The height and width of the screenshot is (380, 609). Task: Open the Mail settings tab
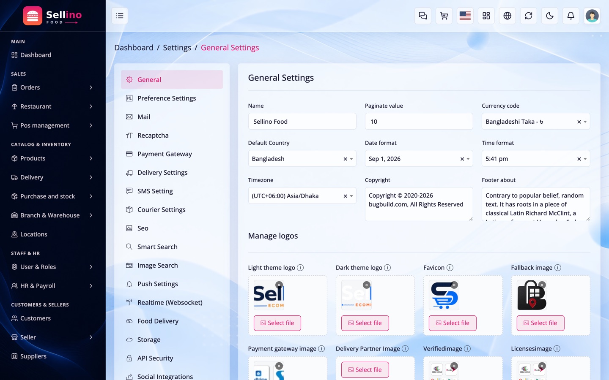(172, 117)
